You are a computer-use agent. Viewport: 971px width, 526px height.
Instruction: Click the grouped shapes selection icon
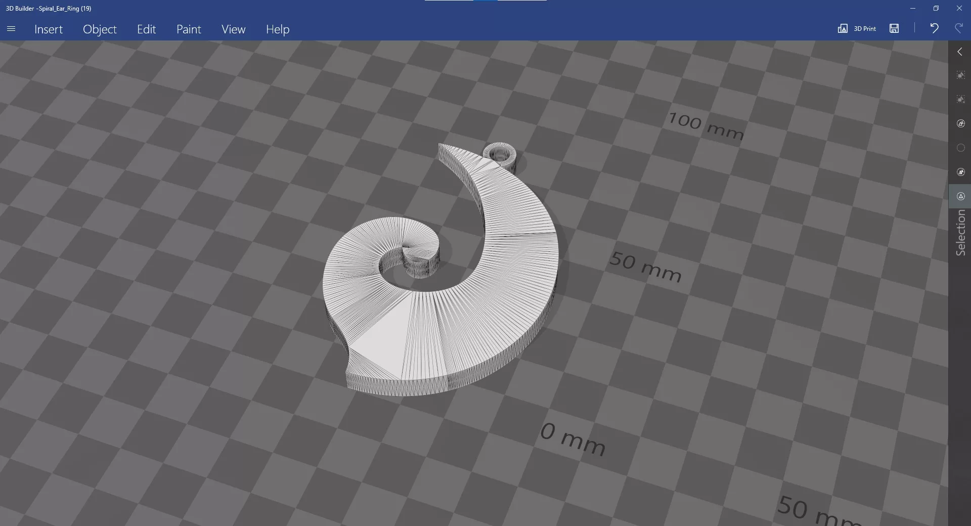(x=960, y=123)
